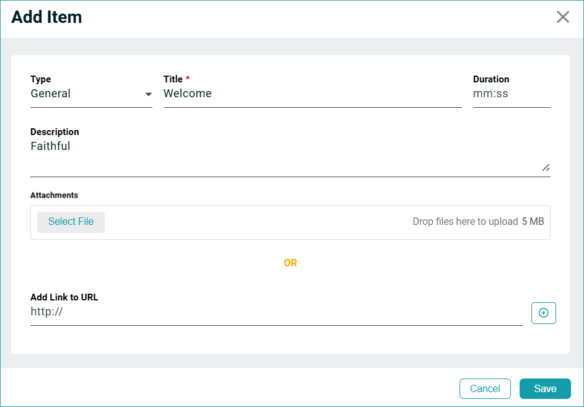The width and height of the screenshot is (584, 407).
Task: Click the orange OR separator text
Action: click(290, 263)
